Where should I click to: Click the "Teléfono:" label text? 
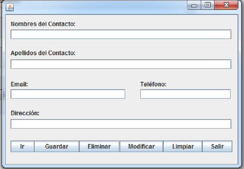point(153,84)
